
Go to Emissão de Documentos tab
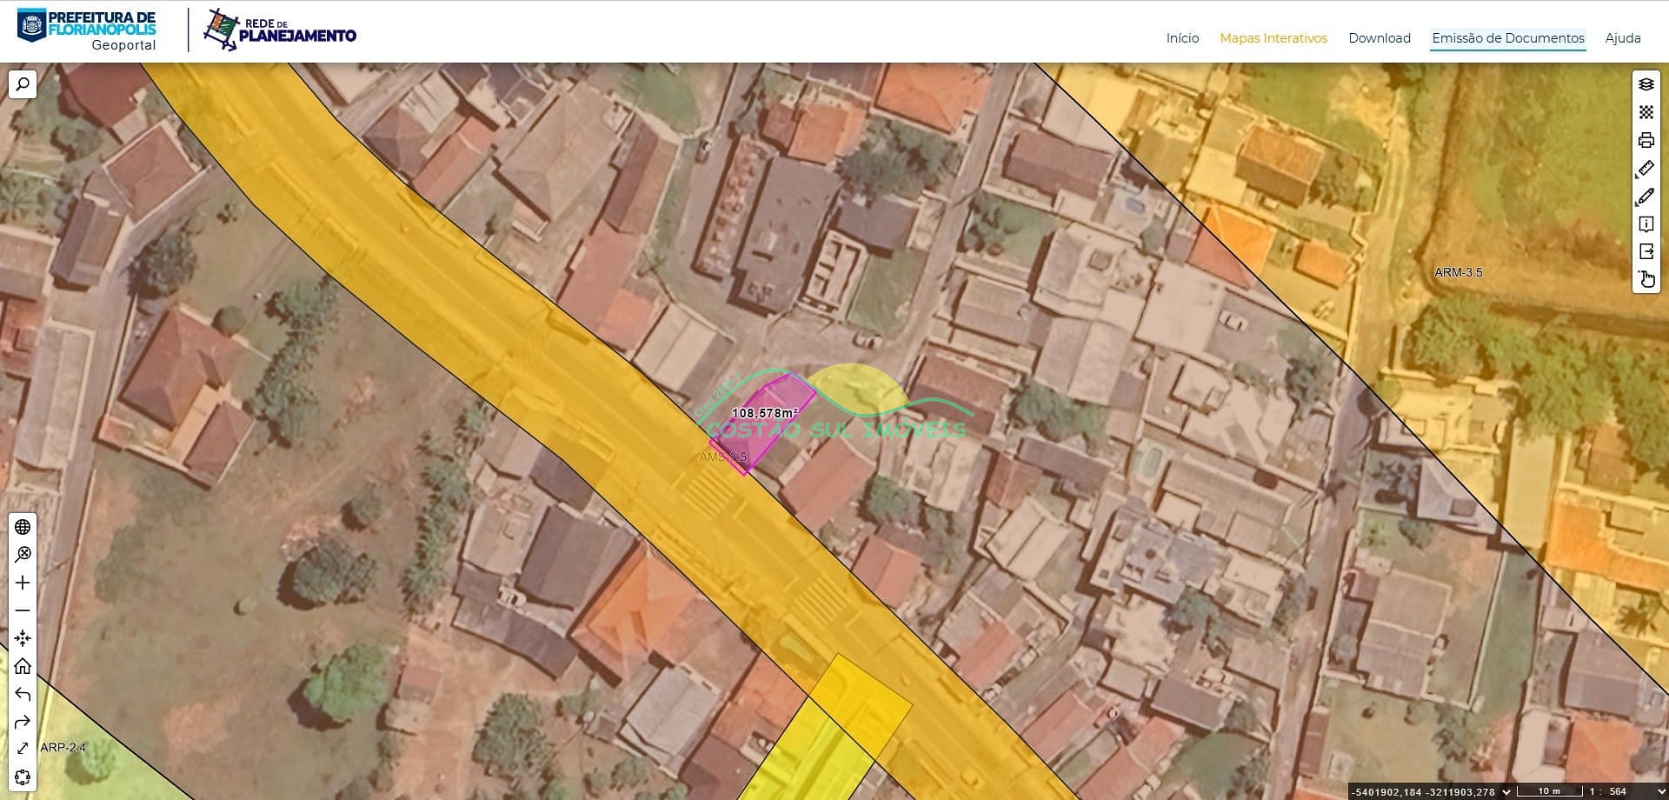[1507, 38]
